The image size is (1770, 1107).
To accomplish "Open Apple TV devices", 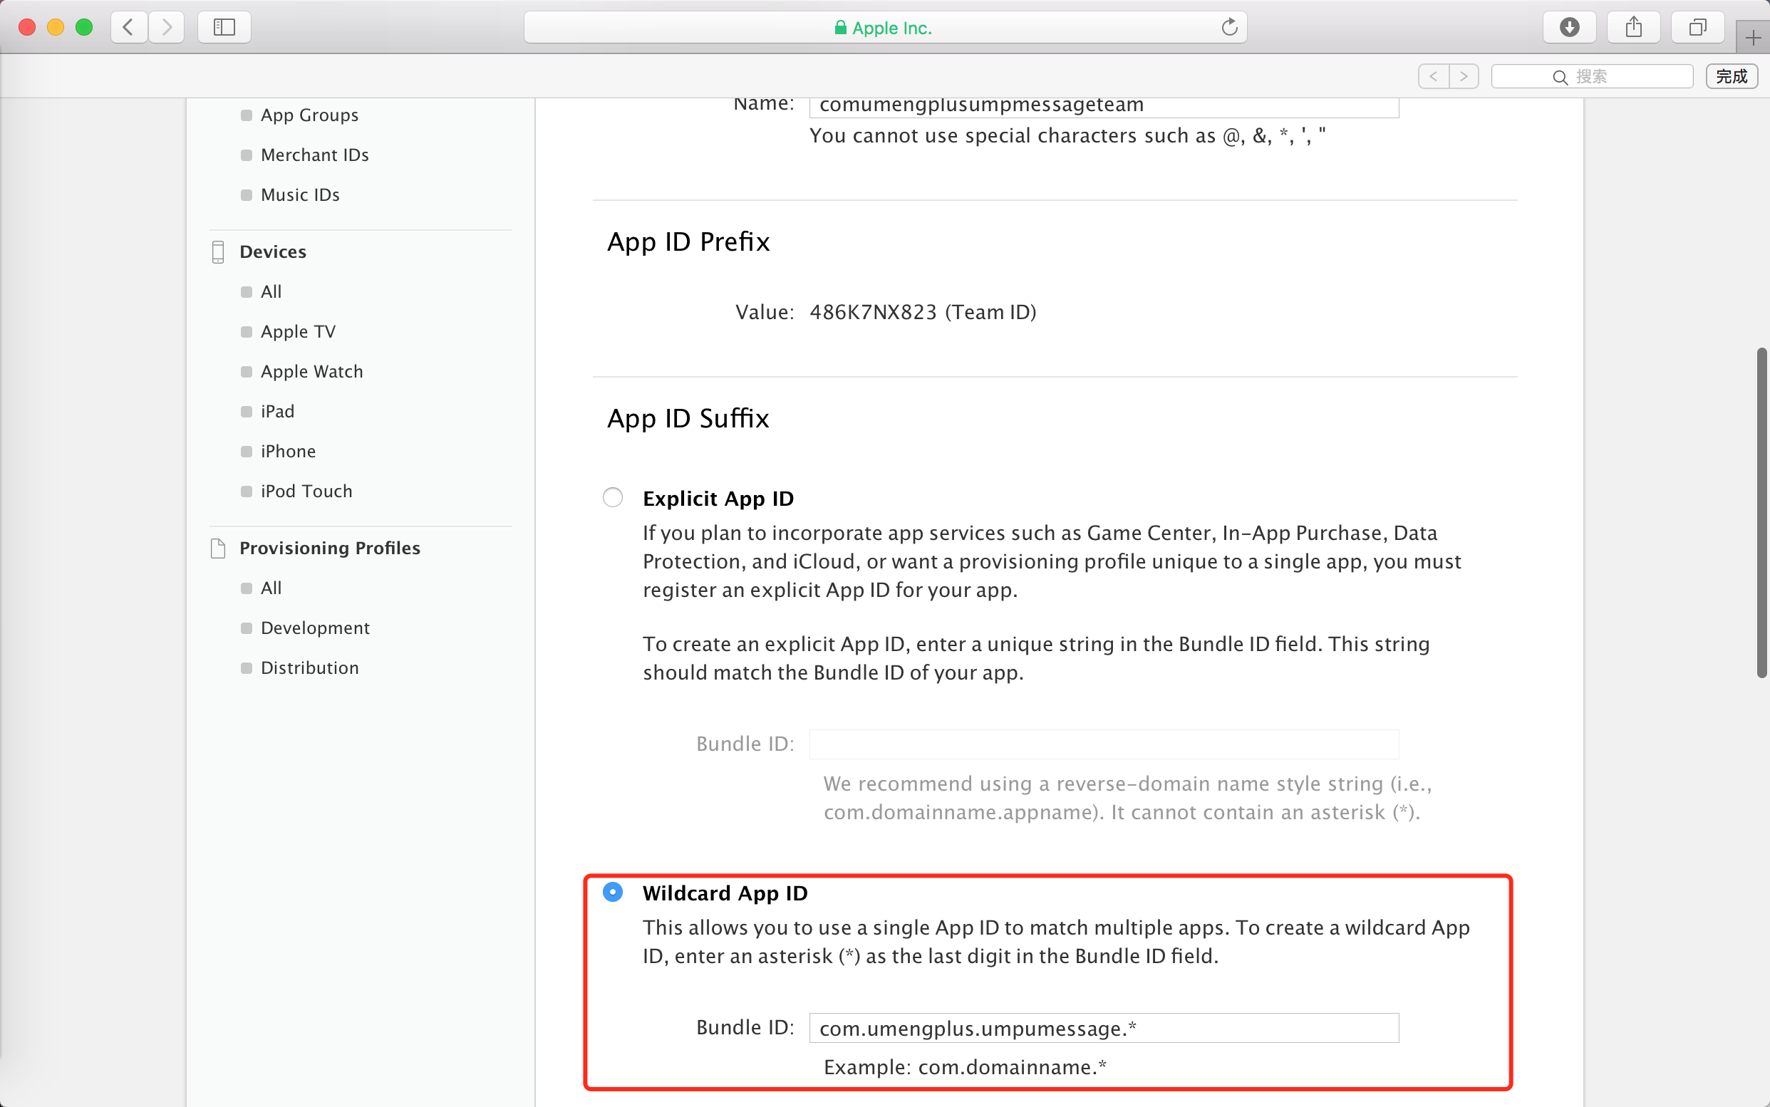I will [298, 332].
